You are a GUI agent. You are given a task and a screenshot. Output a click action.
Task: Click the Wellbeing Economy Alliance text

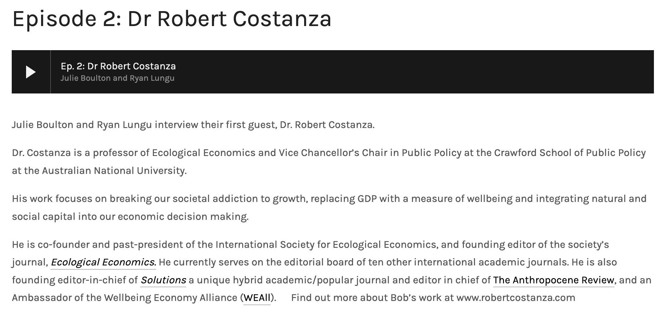[x=171, y=298]
